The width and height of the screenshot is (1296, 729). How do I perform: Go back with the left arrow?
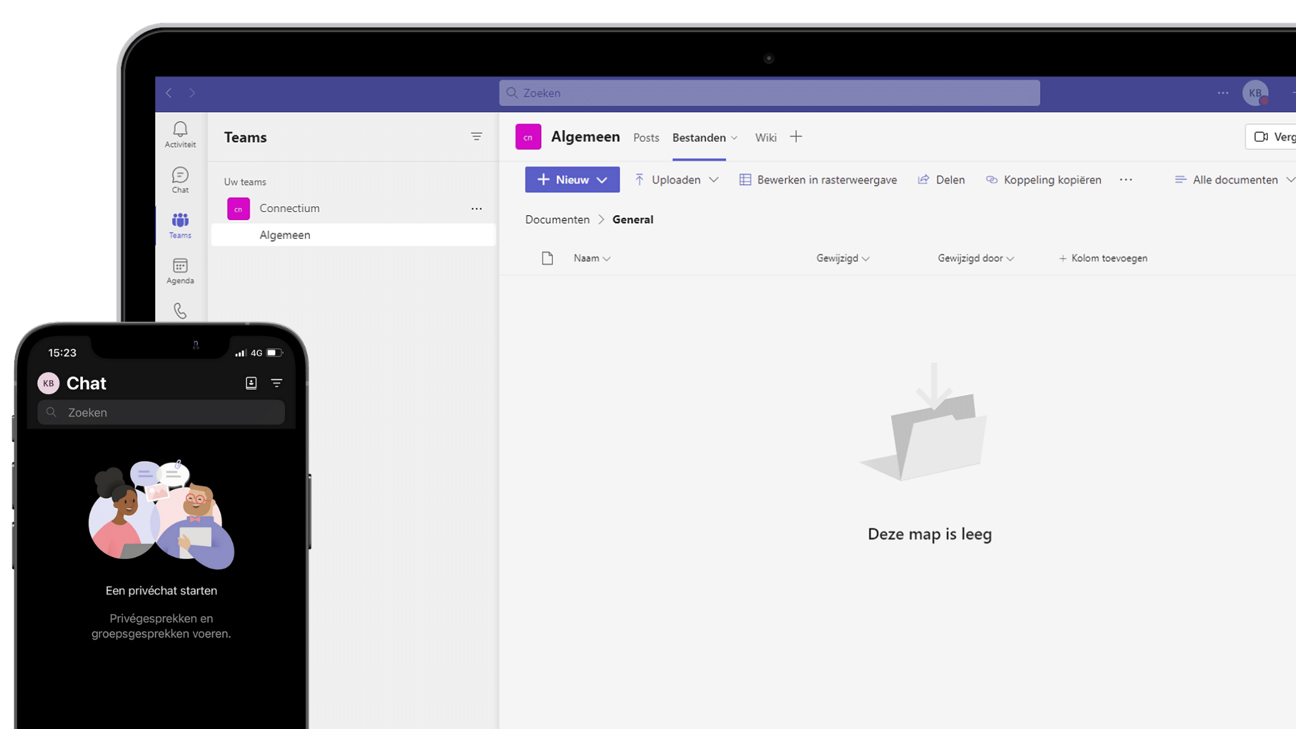coord(169,93)
